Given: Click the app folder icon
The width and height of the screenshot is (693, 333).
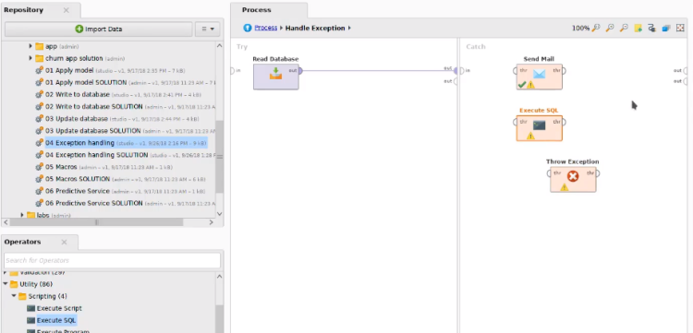Looking at the screenshot, I should coord(40,46).
